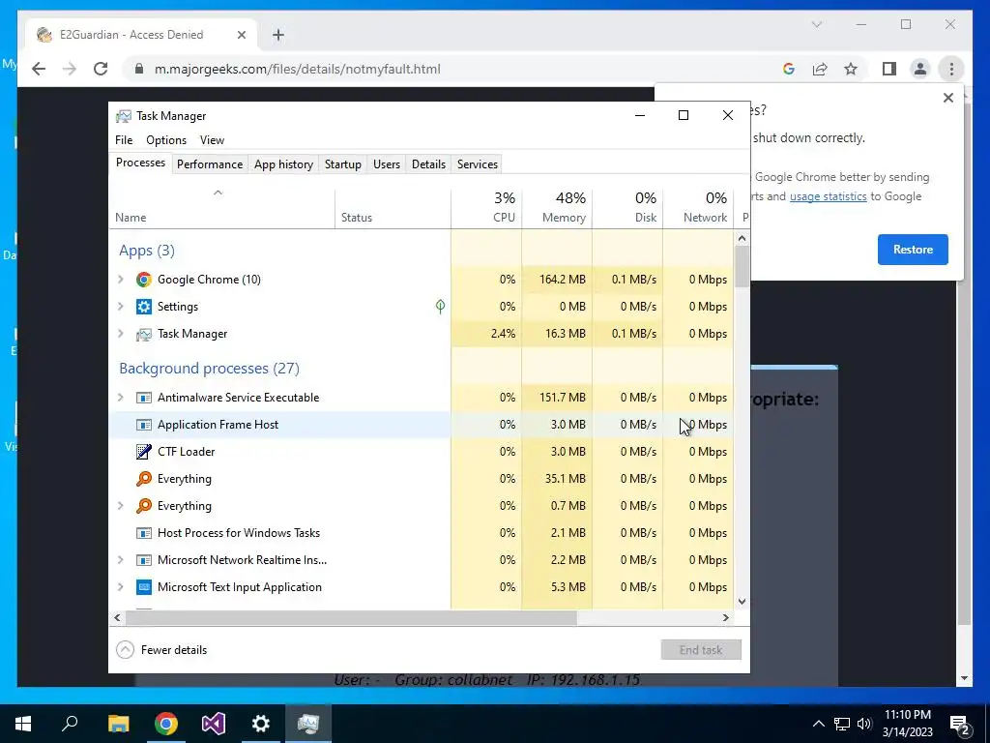
Task: Switch to the Users tab
Action: [387, 164]
